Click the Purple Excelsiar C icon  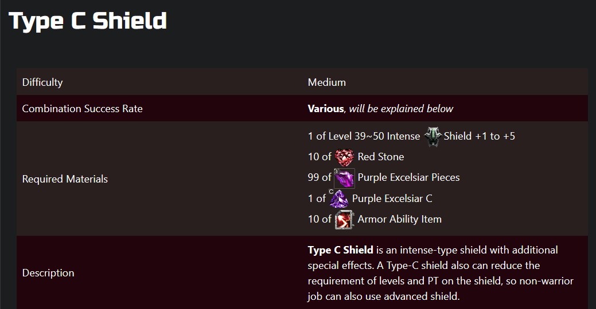click(339, 199)
